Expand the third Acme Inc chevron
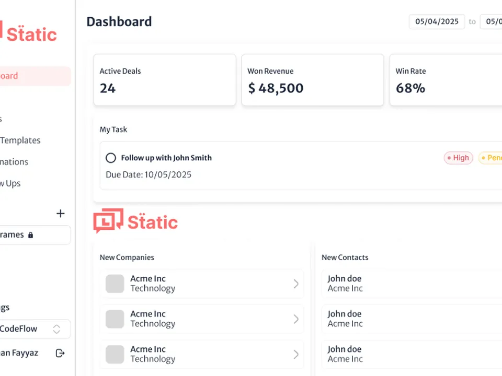This screenshot has width=502, height=376. [296, 354]
